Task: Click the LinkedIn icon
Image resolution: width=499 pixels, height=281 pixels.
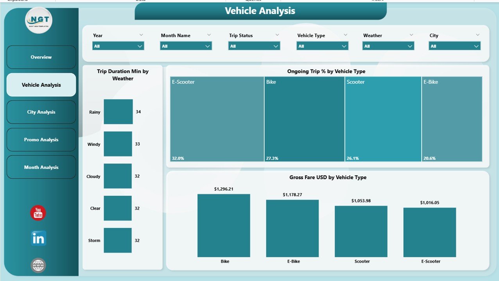Action: tap(38, 239)
